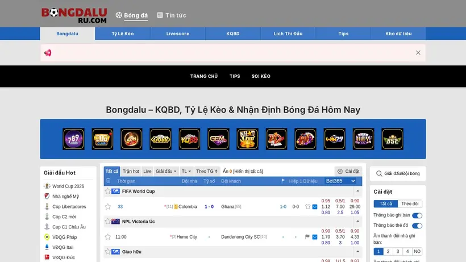Open the Lịch Thi Đấu tab
Viewport: 466px width, 262px height.
(288, 34)
